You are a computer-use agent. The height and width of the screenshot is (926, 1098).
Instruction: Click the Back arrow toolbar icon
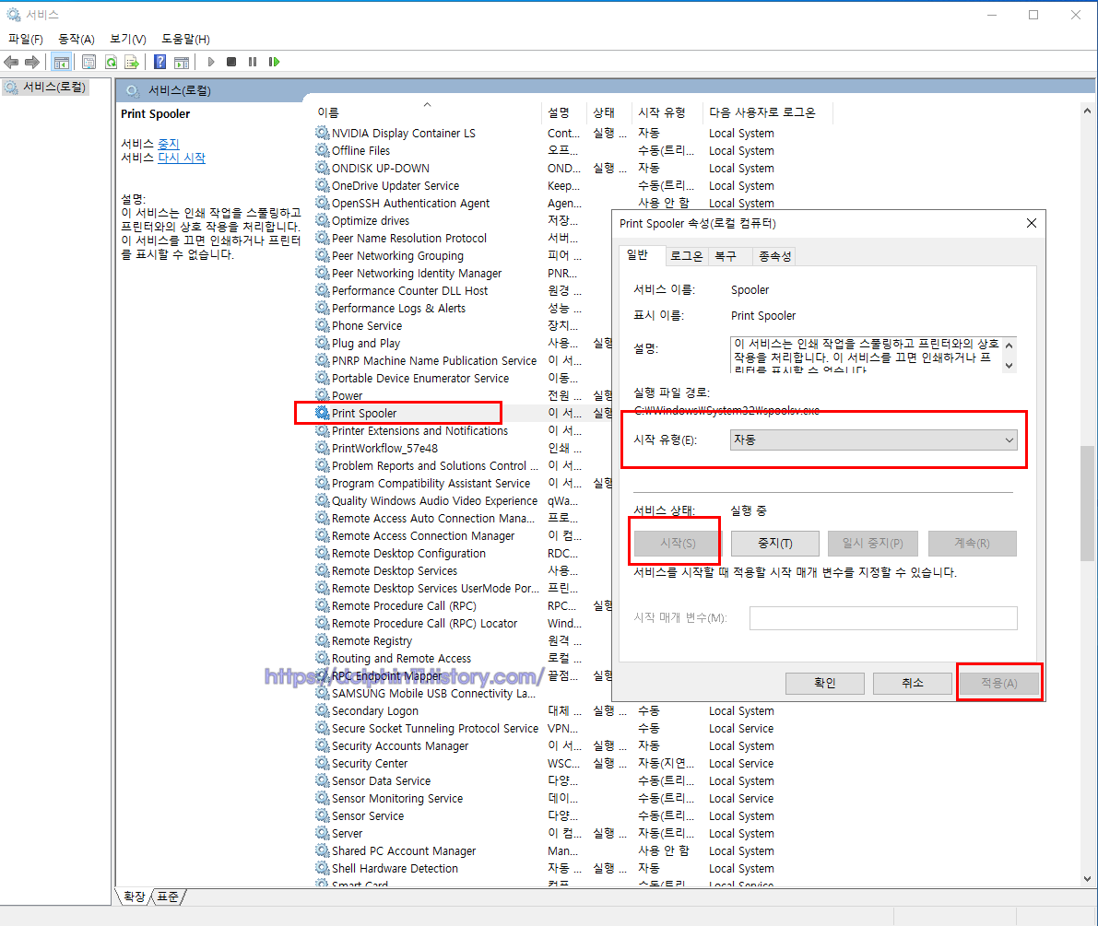[11, 63]
